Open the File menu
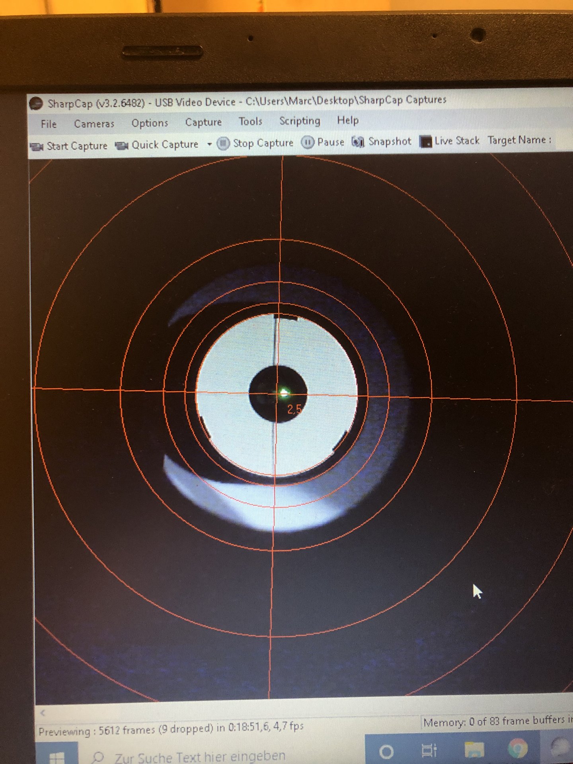This screenshot has height=764, width=573. [49, 124]
